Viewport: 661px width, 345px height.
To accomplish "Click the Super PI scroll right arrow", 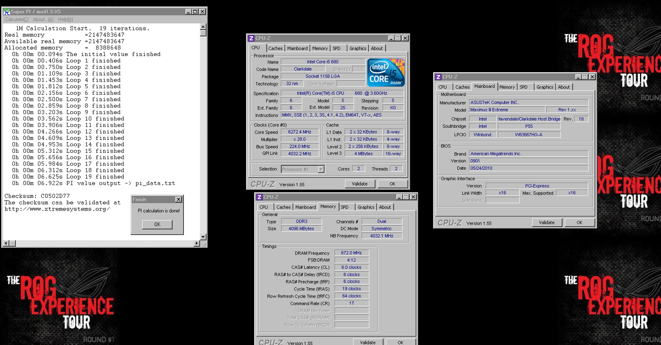I will pyautogui.click(x=197, y=244).
